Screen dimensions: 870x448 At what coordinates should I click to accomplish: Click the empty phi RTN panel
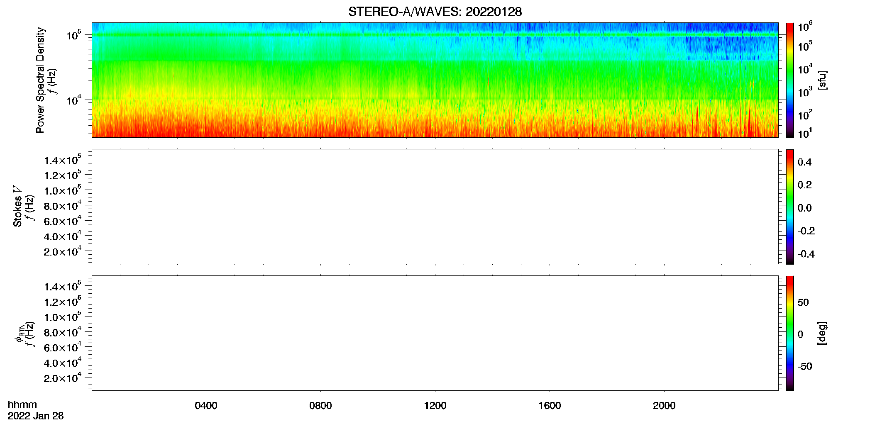pyautogui.click(x=435, y=333)
